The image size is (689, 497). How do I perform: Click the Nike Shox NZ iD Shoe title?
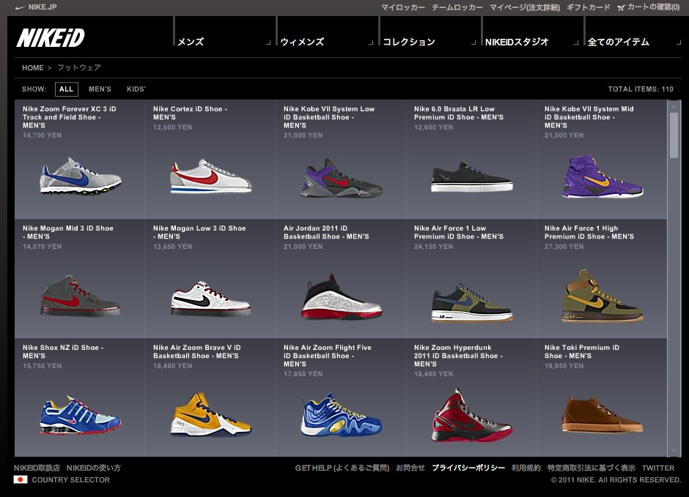[63, 351]
